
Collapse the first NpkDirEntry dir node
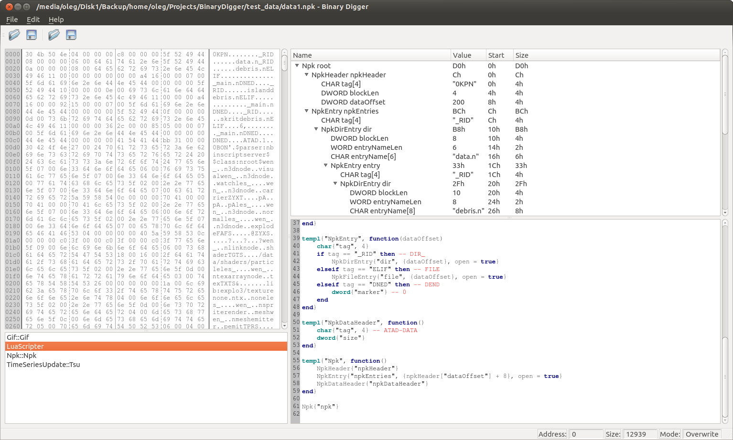pos(316,129)
